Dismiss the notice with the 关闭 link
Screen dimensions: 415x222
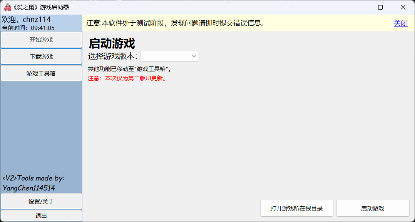tap(400, 23)
